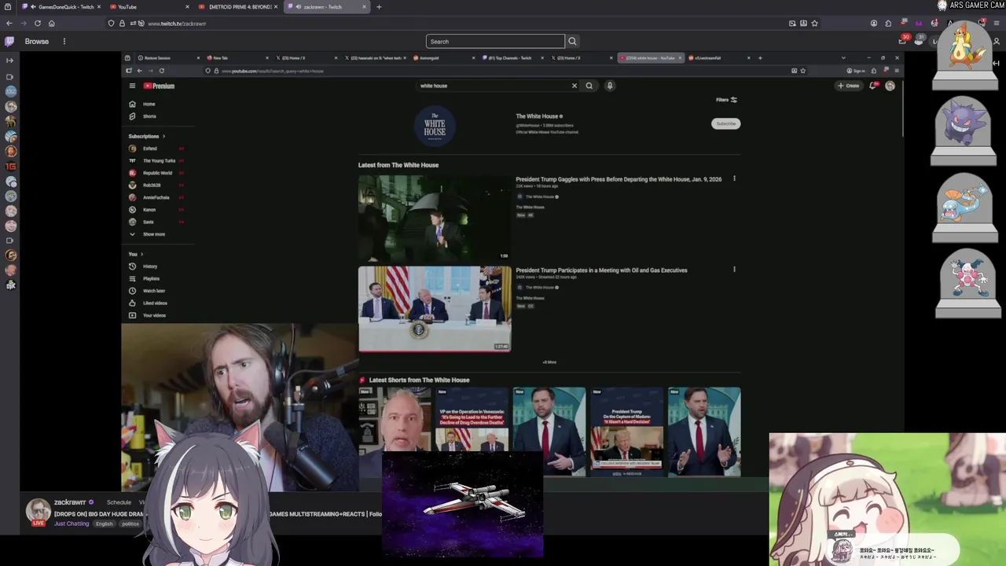
Task: Go to outer browser home page
Action: point(50,24)
